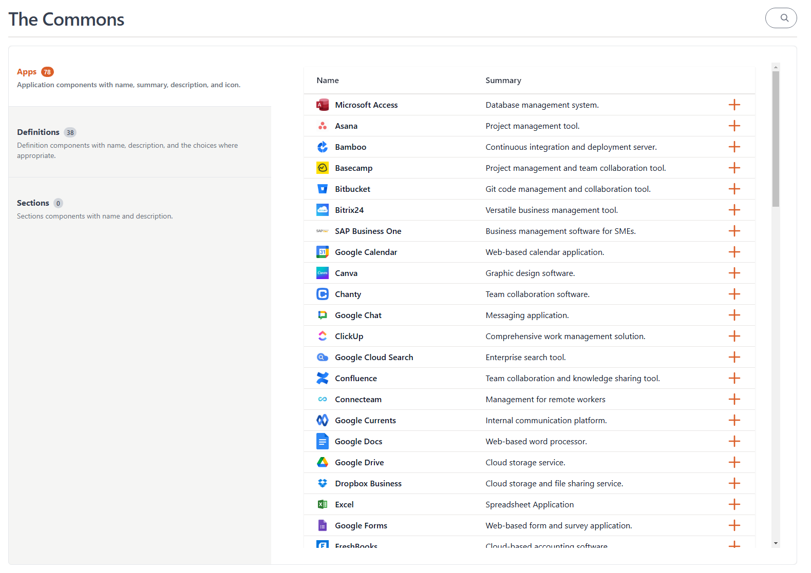Click the Name column header
811x573 pixels.
point(328,81)
